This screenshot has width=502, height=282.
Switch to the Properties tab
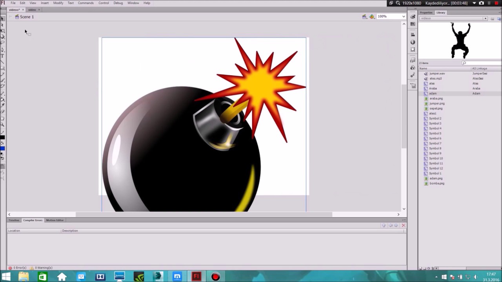[x=426, y=13]
